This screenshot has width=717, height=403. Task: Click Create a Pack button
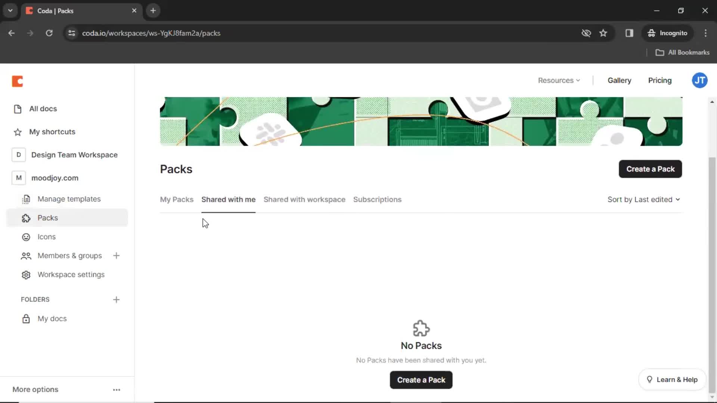651,169
